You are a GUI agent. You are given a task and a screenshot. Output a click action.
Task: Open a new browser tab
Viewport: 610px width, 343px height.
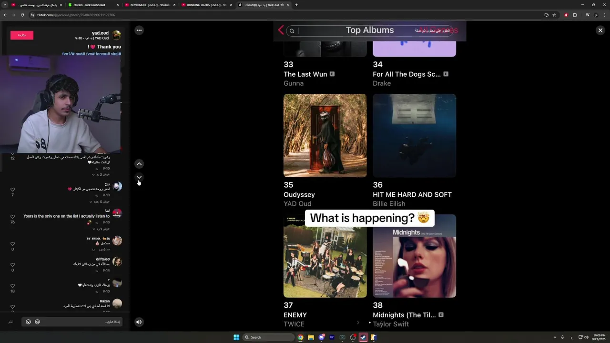pyautogui.click(x=296, y=5)
